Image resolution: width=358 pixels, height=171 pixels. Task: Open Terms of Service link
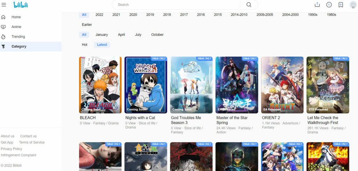[x=32, y=142]
